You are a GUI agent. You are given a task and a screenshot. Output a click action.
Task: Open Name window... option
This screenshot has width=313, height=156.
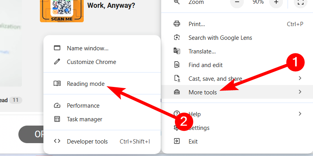(87, 48)
